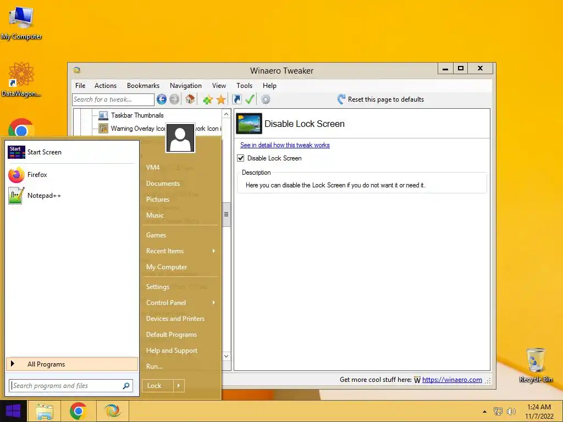Expand the Recent Items submenu arrow

click(214, 251)
